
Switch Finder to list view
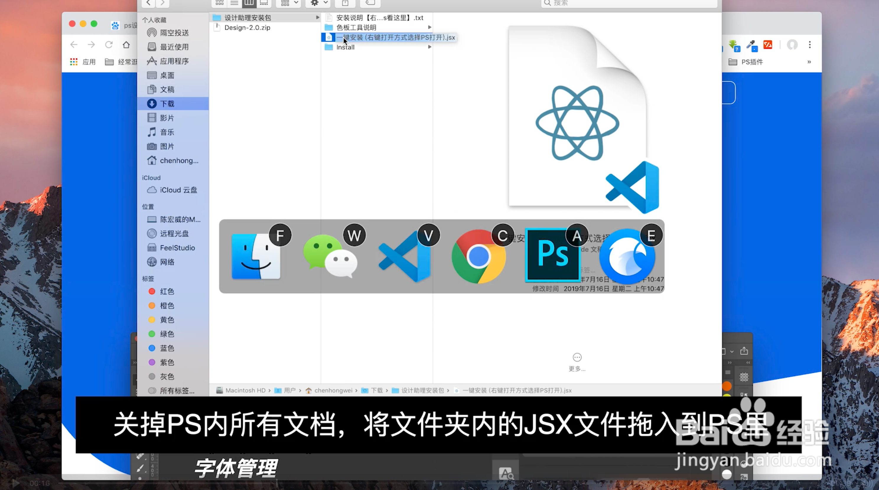[235, 3]
